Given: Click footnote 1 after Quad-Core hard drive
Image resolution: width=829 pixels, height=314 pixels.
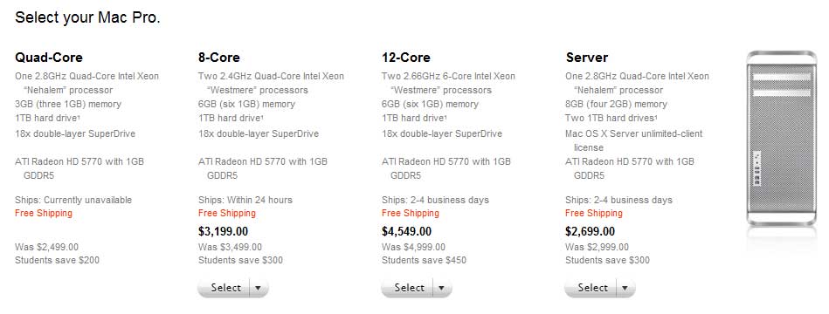Looking at the screenshot, I should (x=79, y=116).
